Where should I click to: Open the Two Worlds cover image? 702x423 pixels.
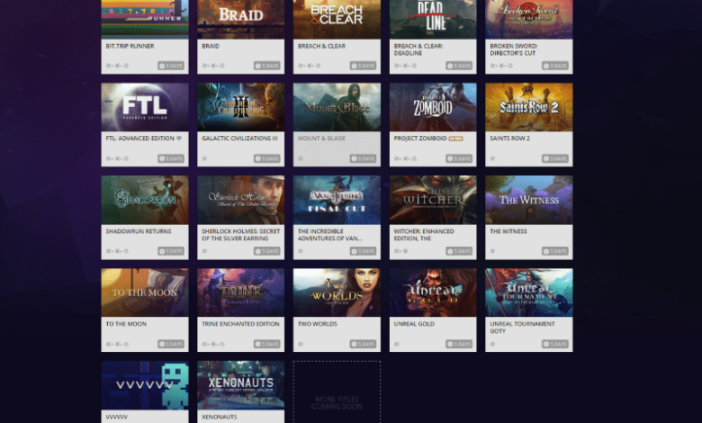point(337,292)
